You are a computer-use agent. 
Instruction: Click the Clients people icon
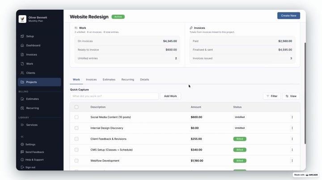click(22, 73)
